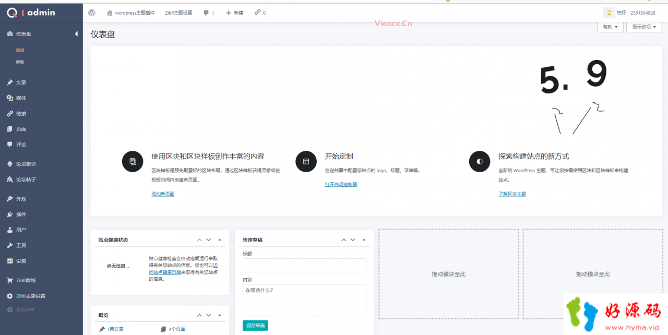
Task: Open 设置 sliders icon in sidebar
Action: (x=10, y=261)
